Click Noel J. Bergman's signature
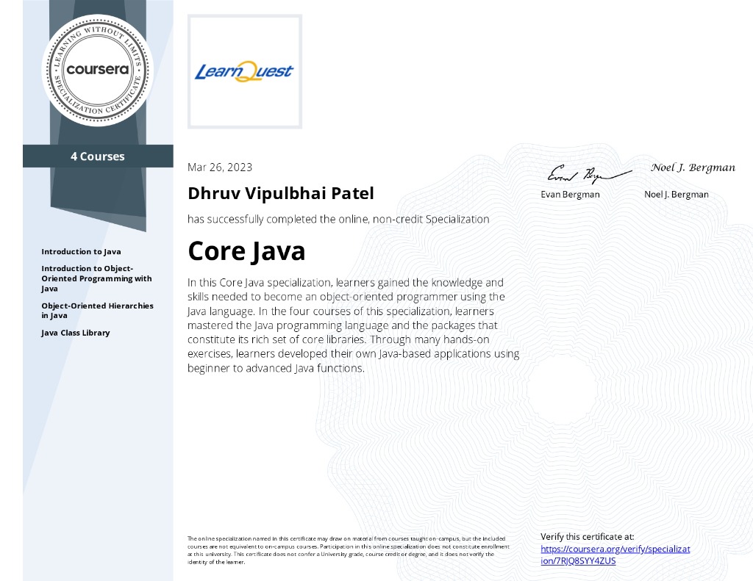The width and height of the screenshot is (753, 581). pyautogui.click(x=692, y=167)
